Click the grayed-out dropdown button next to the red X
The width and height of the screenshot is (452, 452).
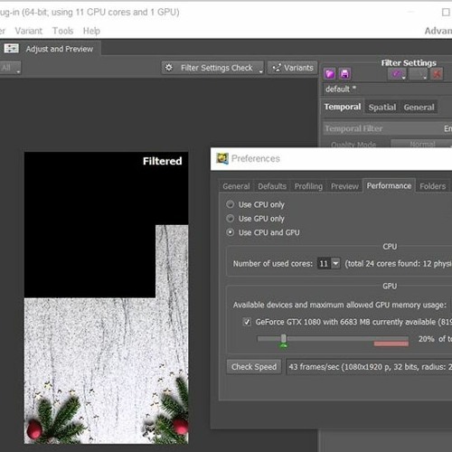point(419,74)
